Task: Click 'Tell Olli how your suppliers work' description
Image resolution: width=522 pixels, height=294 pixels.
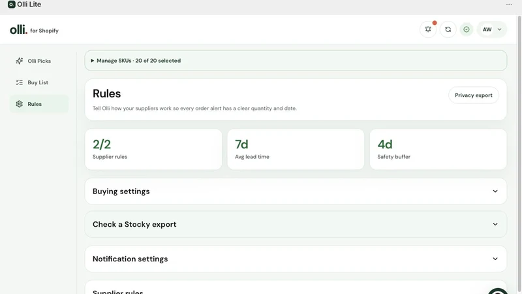Action: pyautogui.click(x=194, y=108)
